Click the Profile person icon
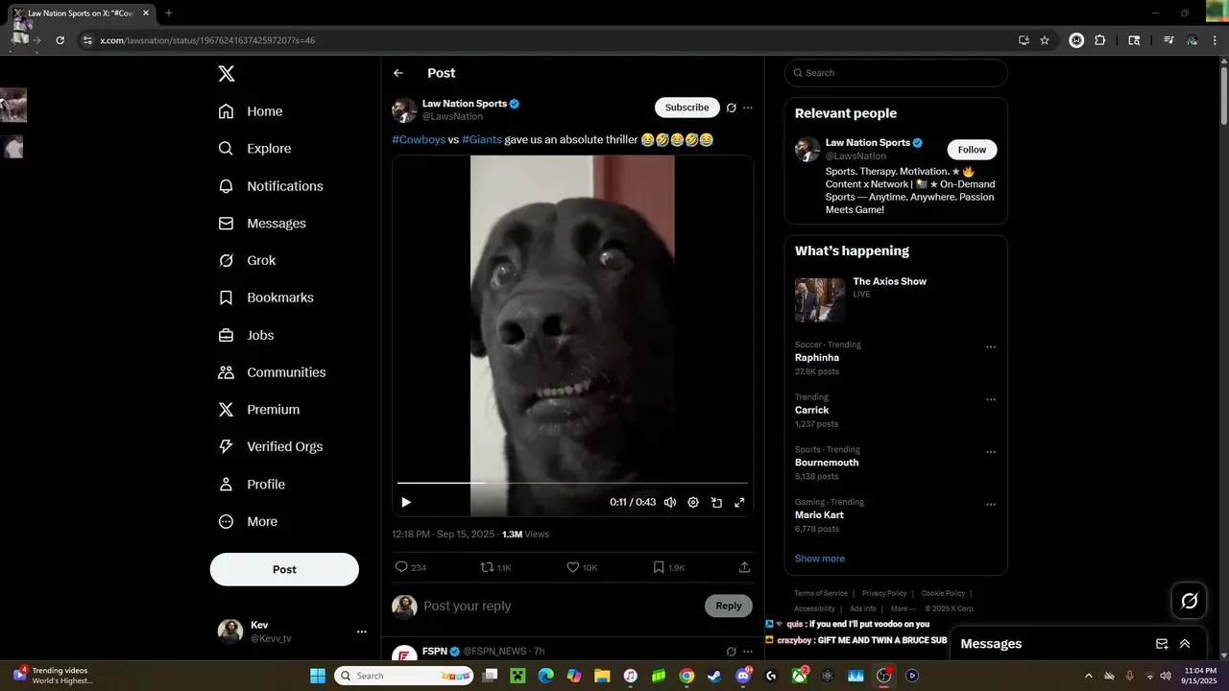 (226, 484)
